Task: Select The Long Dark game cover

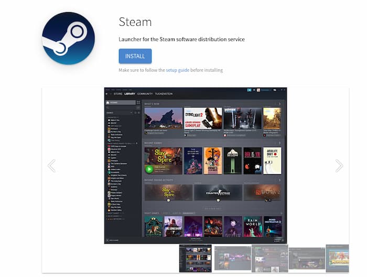Action: pyautogui.click(x=173, y=227)
